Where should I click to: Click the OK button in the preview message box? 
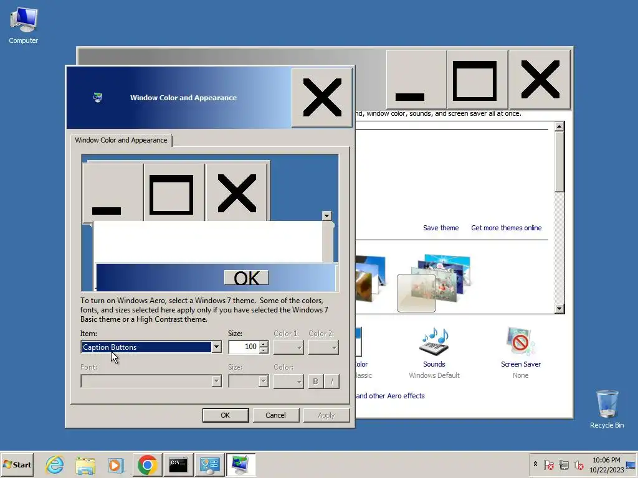(x=247, y=278)
